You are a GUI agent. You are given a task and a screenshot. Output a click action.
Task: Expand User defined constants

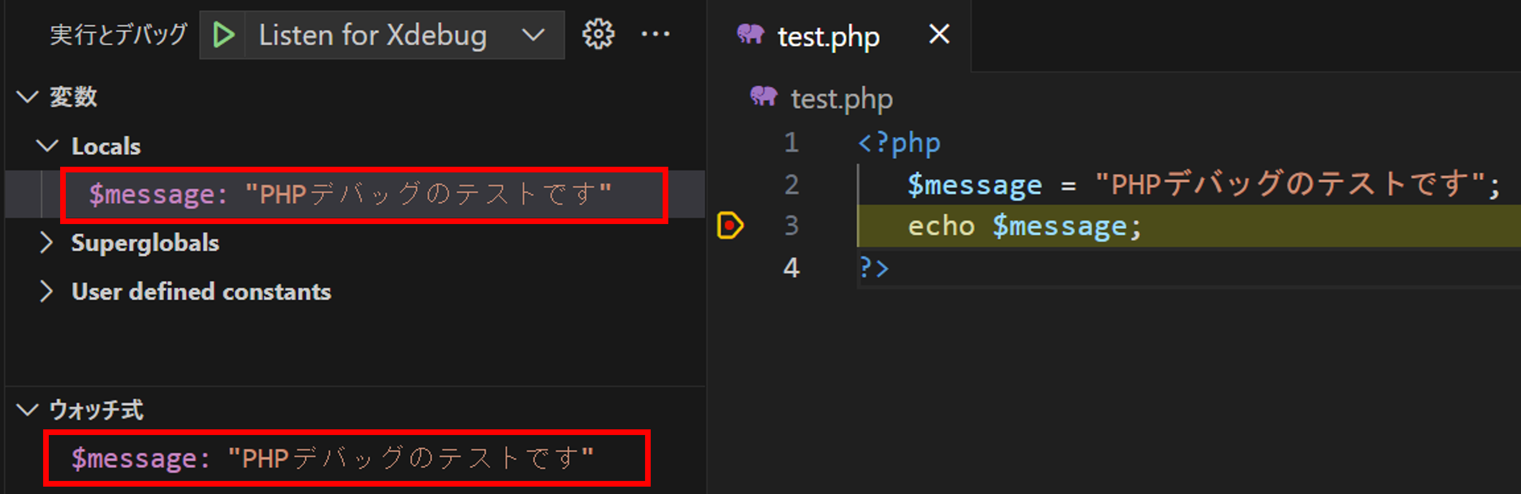(x=47, y=291)
